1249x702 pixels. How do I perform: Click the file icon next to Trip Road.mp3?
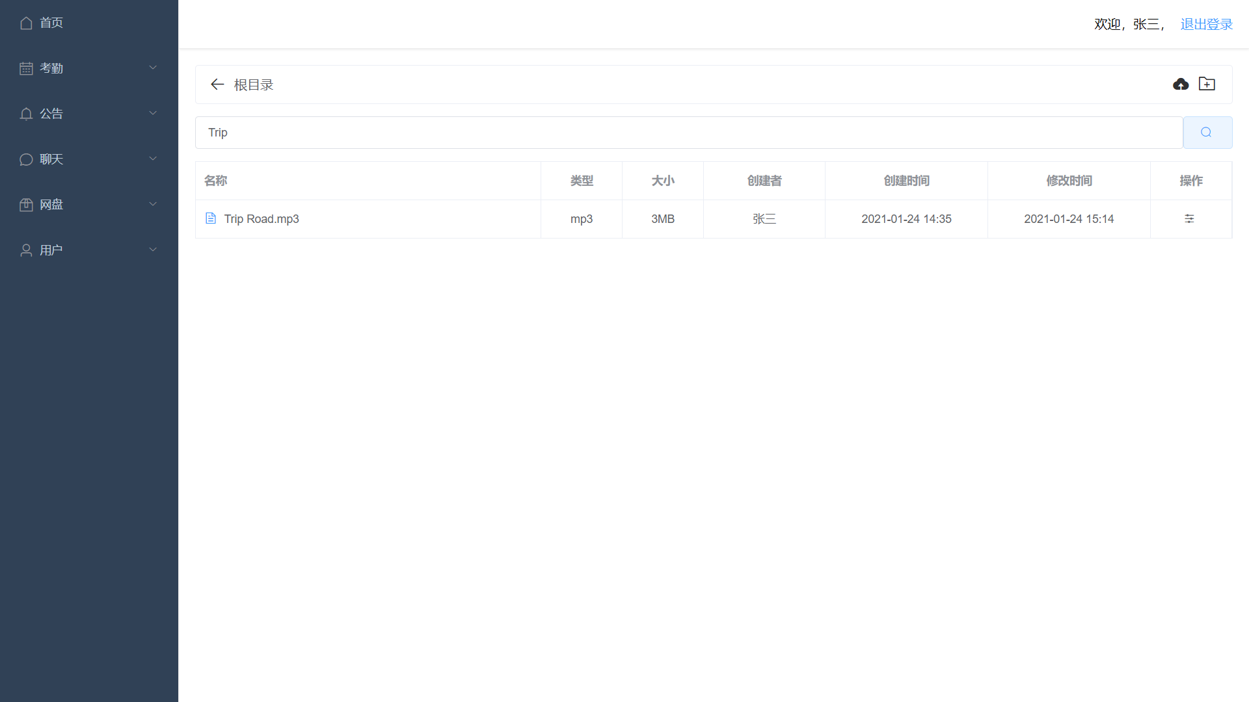click(x=211, y=218)
